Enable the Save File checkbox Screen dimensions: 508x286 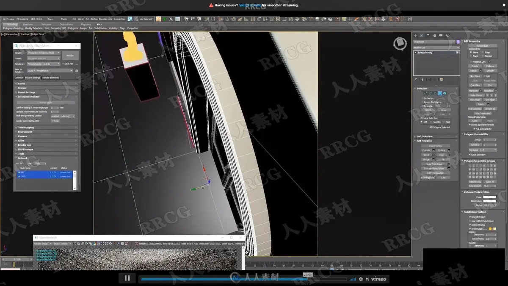63,64
